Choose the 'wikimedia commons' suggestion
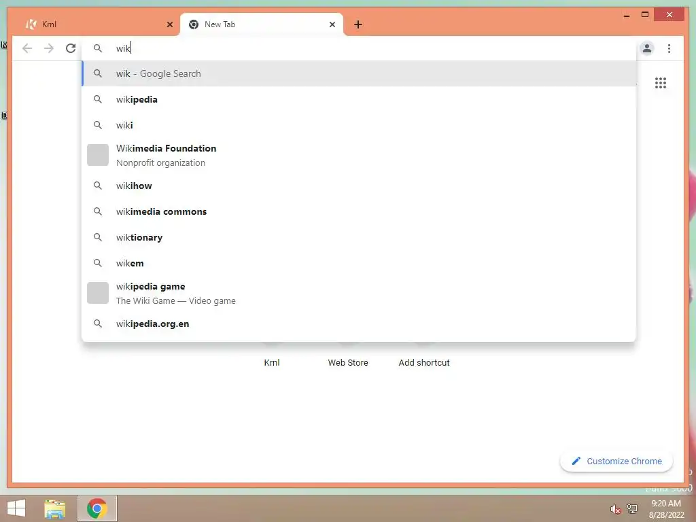This screenshot has height=522, width=696. click(x=359, y=212)
